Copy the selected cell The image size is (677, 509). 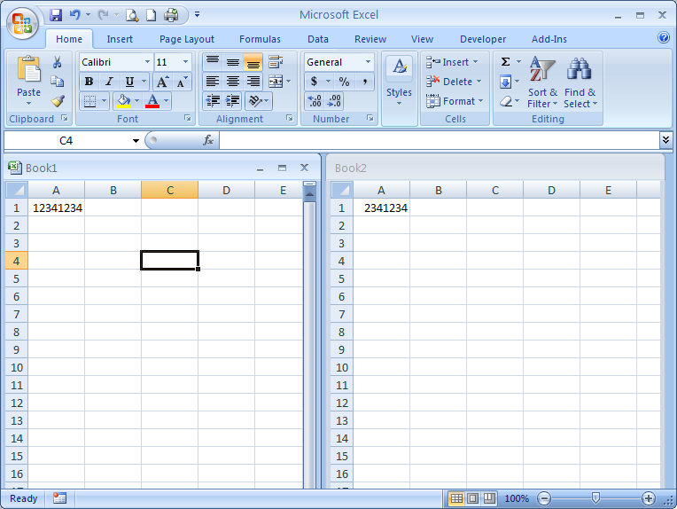click(x=57, y=82)
